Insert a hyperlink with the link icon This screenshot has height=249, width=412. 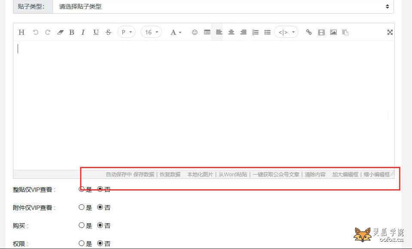(x=309, y=32)
